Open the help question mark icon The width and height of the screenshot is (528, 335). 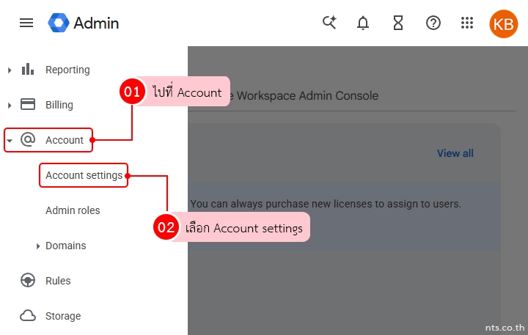[x=433, y=23]
